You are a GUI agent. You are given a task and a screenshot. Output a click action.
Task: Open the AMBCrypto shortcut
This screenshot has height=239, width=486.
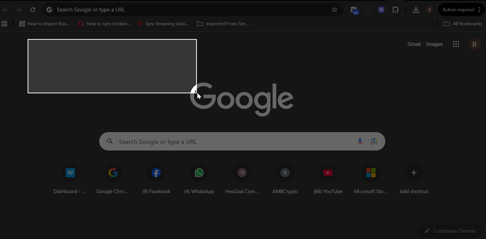click(285, 179)
